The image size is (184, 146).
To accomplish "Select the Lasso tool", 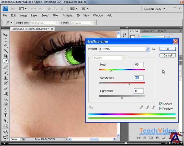I will [5, 45].
